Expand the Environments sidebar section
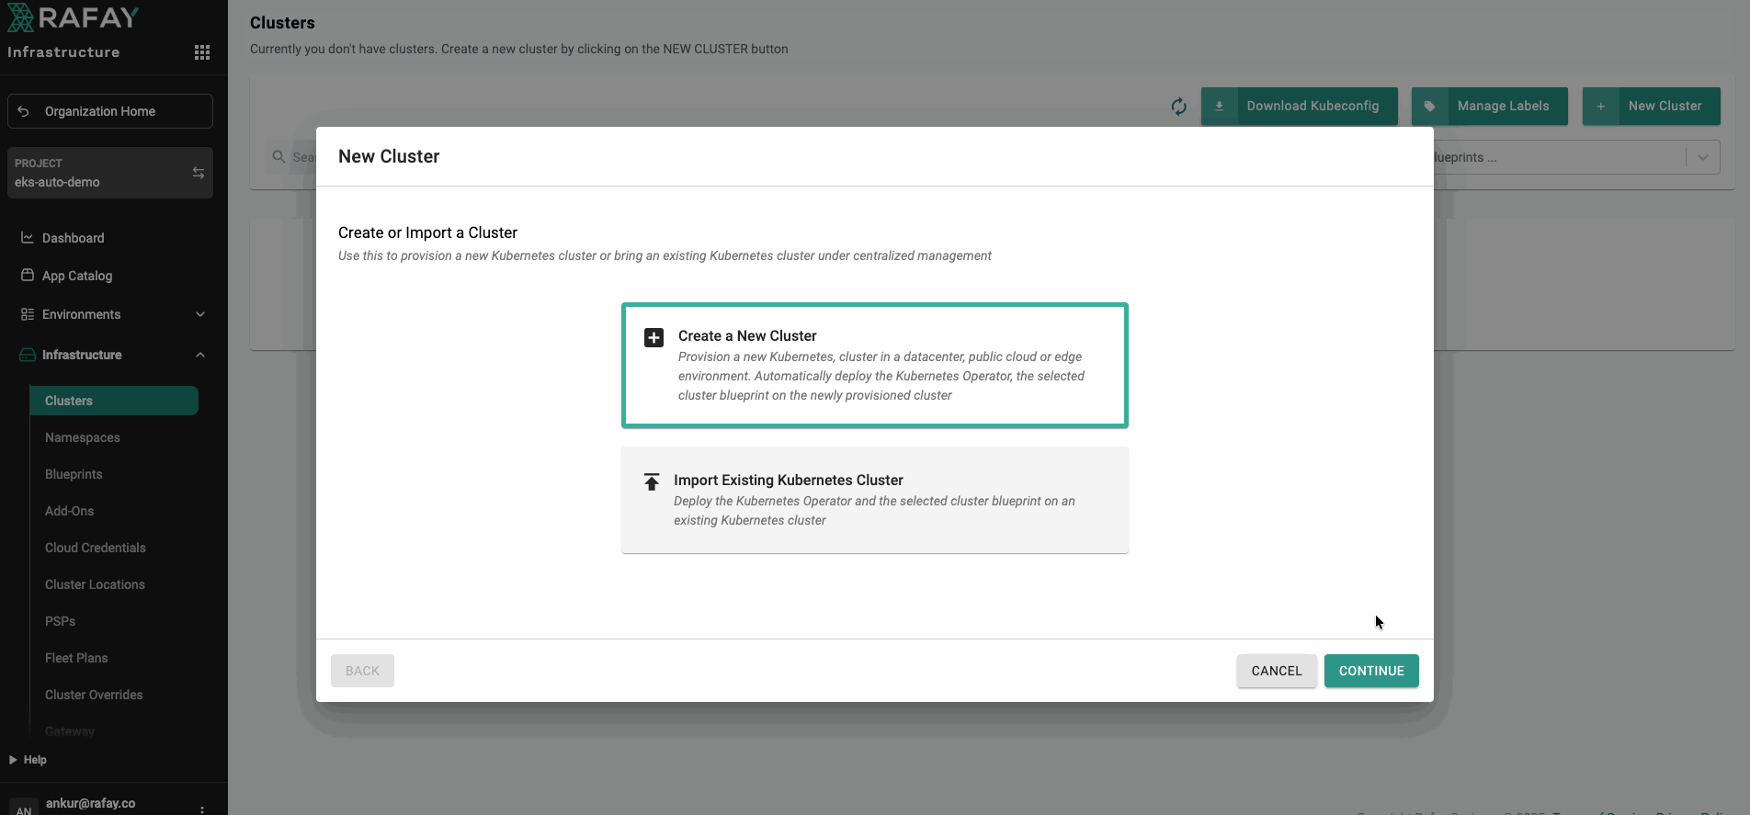Viewport: 1750px width, 815px height. [x=200, y=314]
